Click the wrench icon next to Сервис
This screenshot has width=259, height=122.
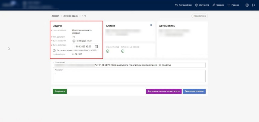point(214,5)
